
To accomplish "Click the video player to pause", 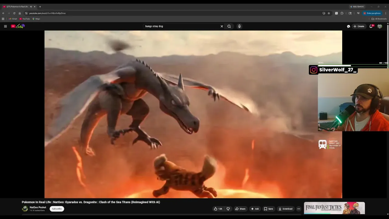I will coord(193,114).
